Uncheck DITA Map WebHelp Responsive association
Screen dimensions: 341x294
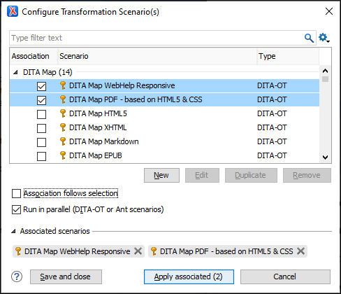pyautogui.click(x=41, y=86)
